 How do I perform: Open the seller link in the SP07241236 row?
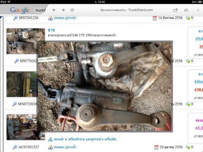click(x=65, y=18)
